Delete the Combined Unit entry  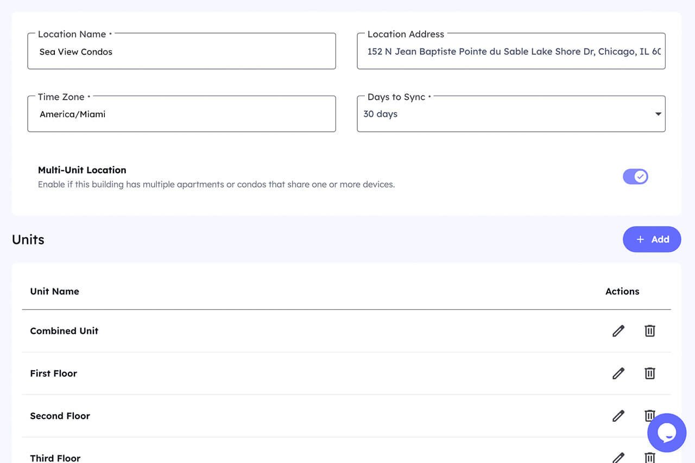(649, 331)
